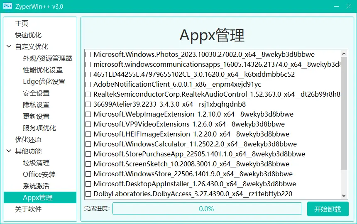Check DesktopAppInstaller checkbox
Screen dimensions: 357x224
[88, 184]
